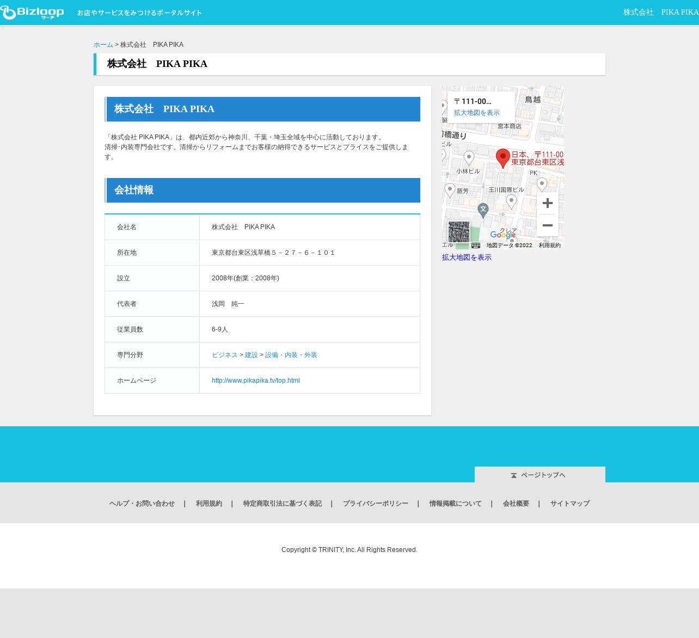Image resolution: width=699 pixels, height=638 pixels.
Task: Open 会社概要 footer link
Action: 516,504
